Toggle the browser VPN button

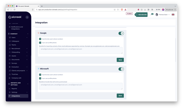pyautogui.click(x=158, y=10)
